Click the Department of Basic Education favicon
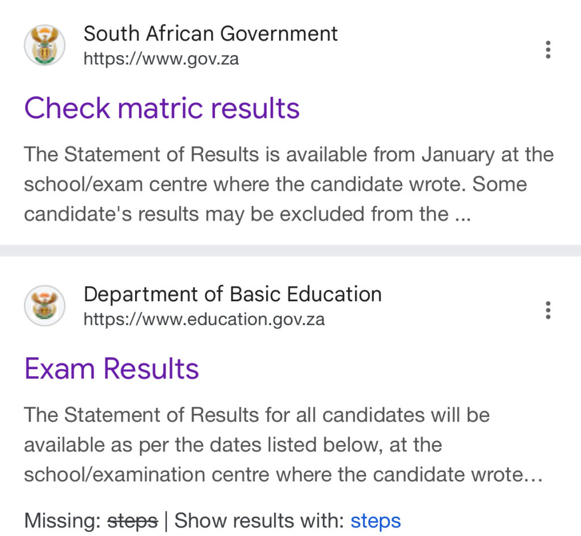 (x=44, y=306)
